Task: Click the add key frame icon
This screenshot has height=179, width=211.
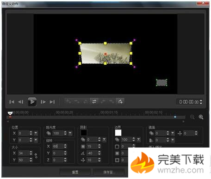Action: (68, 101)
